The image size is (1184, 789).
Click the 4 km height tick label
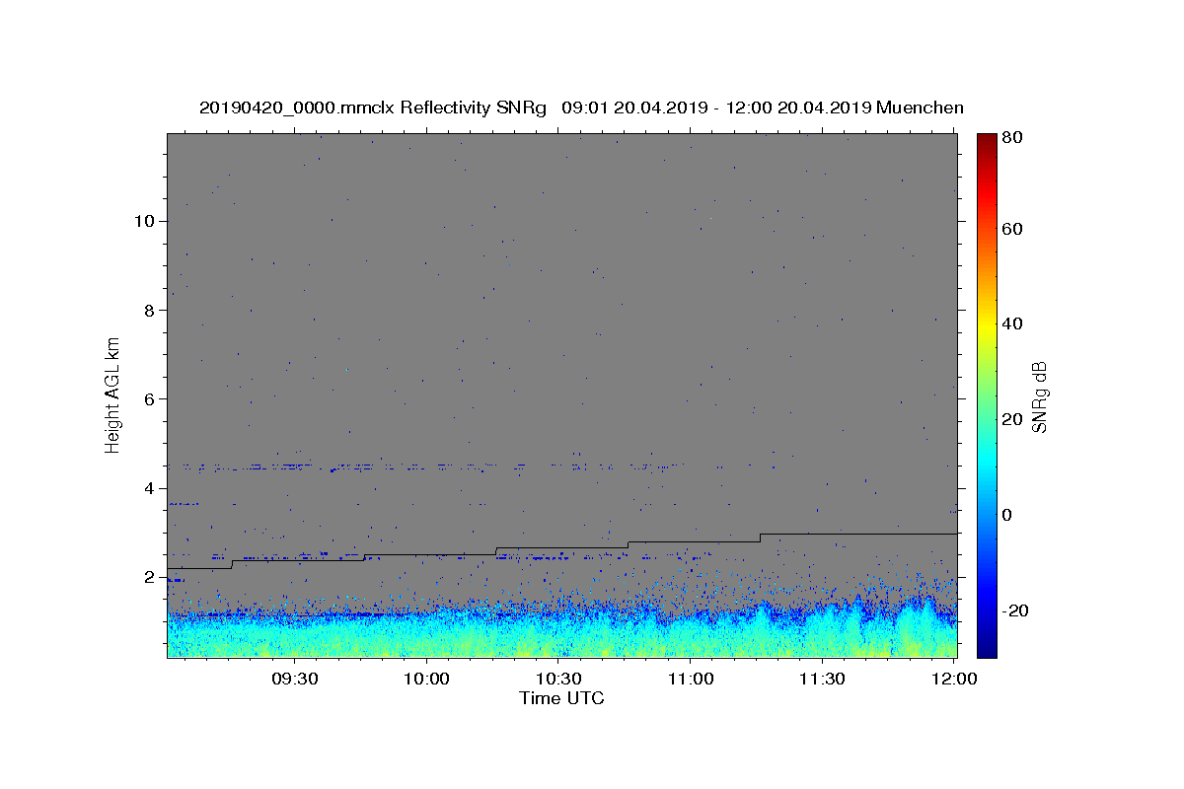147,488
